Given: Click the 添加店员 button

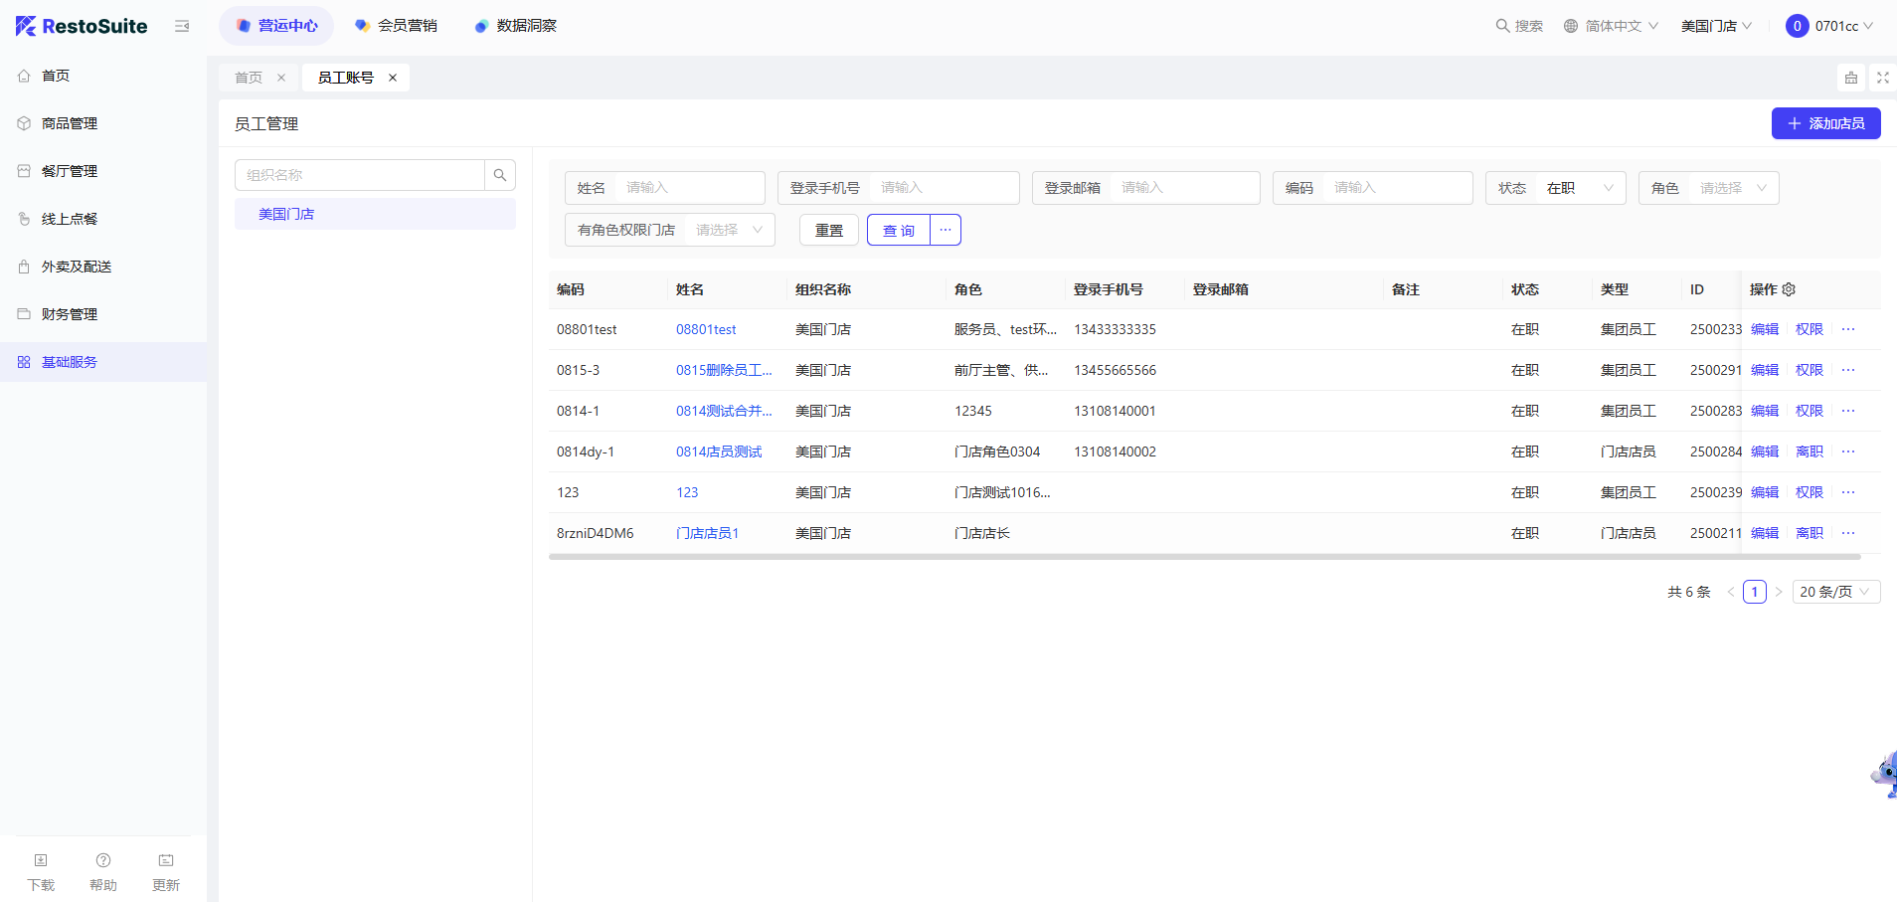Looking at the screenshot, I should (1825, 123).
